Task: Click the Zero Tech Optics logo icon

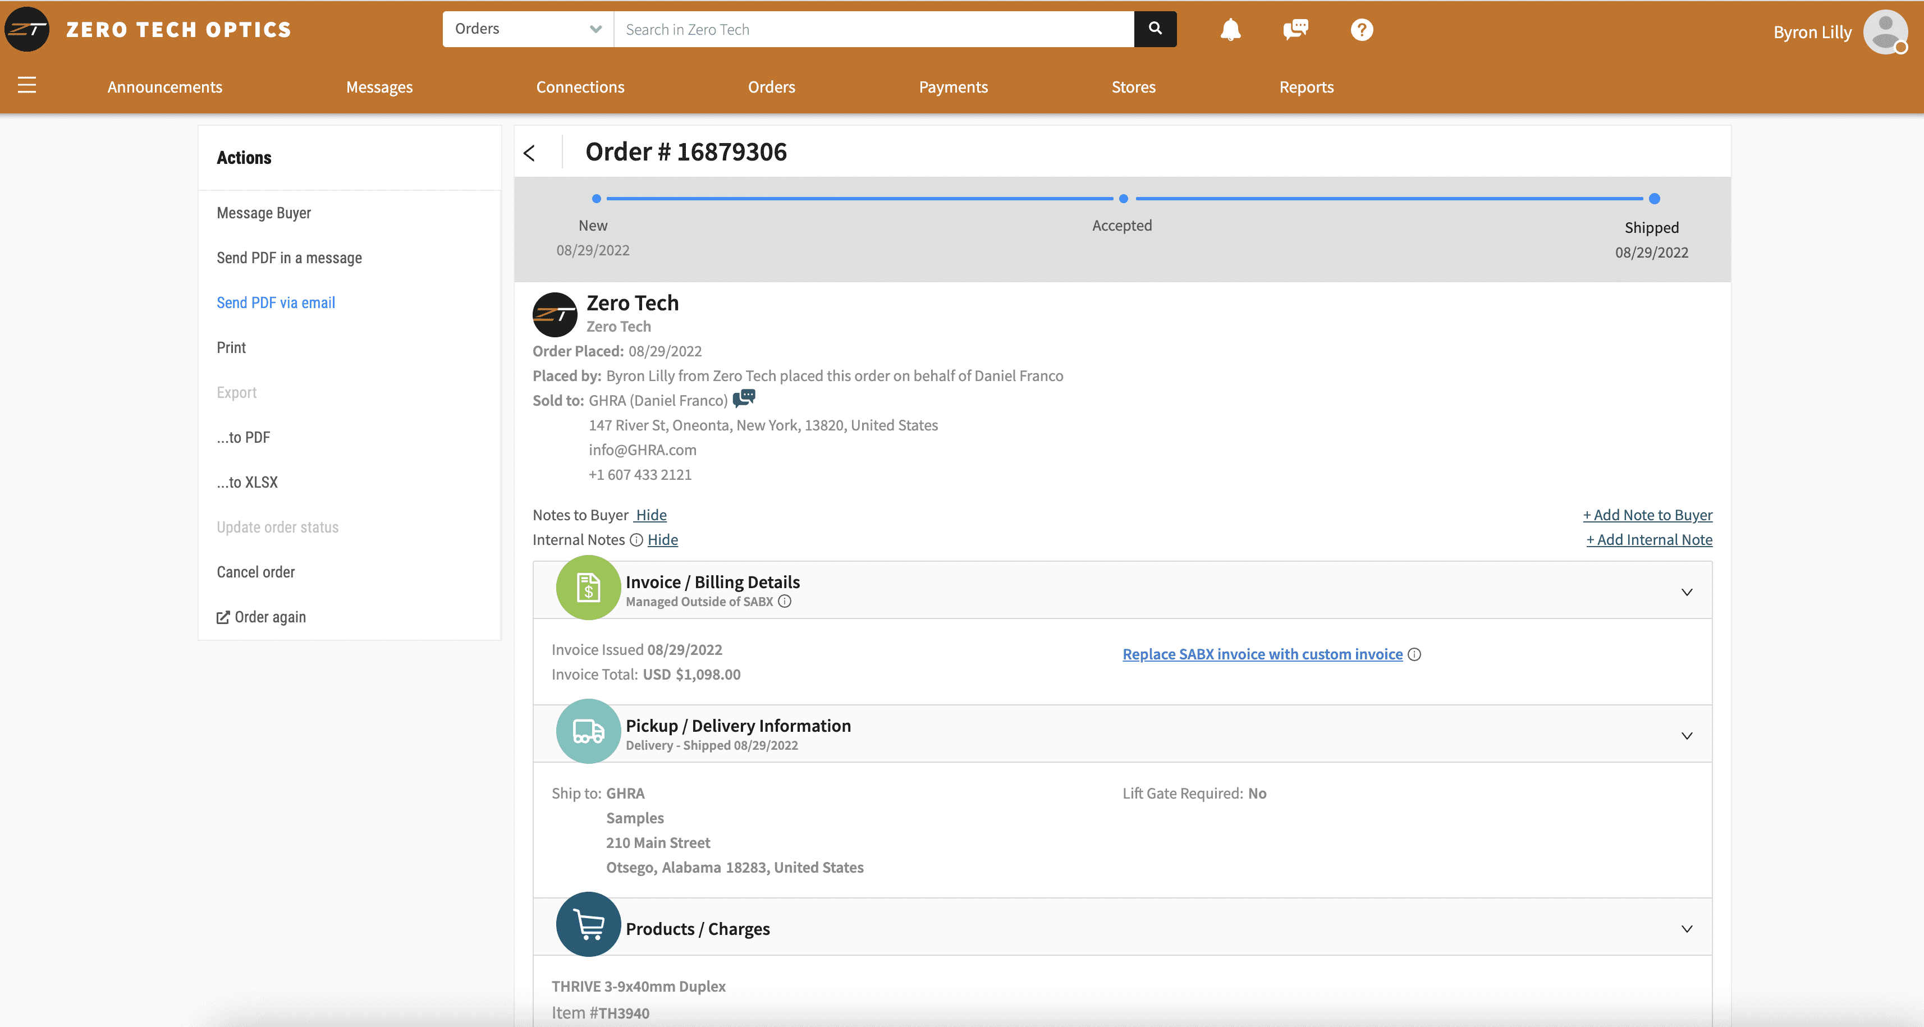Action: [27, 29]
